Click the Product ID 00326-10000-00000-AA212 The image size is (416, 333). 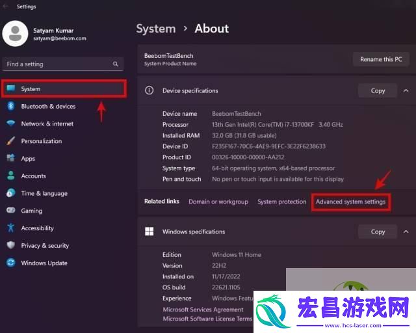[248, 157]
